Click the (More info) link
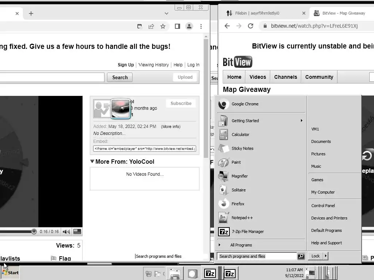374x280 pixels. click(171, 127)
